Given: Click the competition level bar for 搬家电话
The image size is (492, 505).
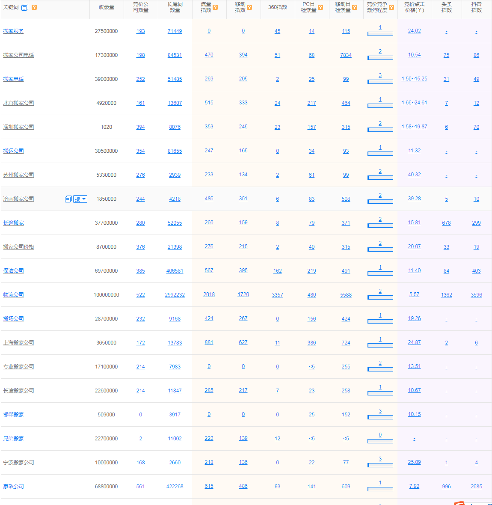Looking at the screenshot, I should click(380, 81).
